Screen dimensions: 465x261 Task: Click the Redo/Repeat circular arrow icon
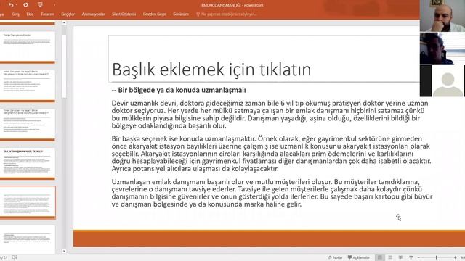25,5
